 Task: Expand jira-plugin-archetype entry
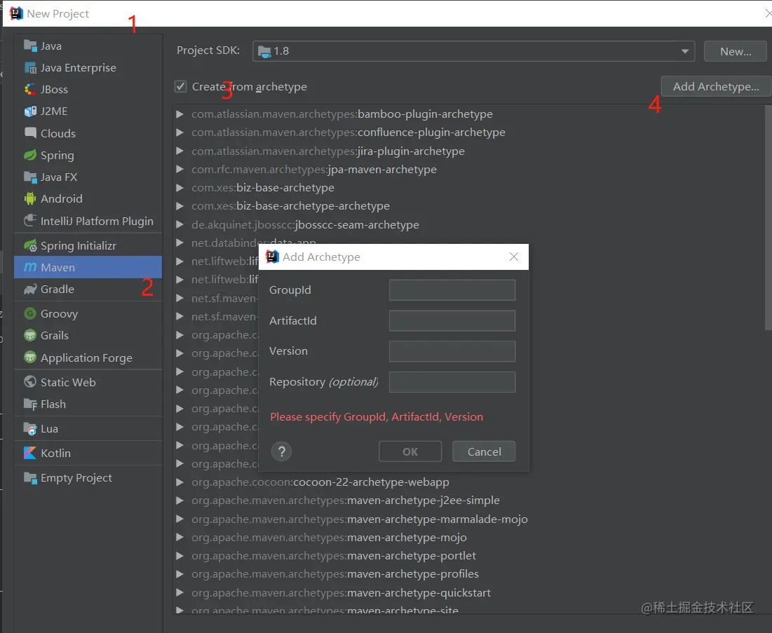coord(180,151)
